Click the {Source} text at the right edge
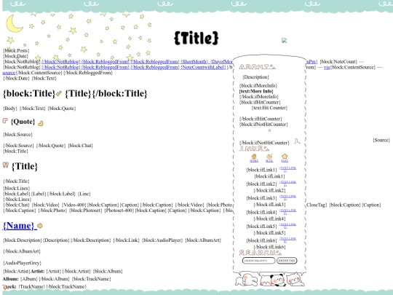Screen dimensions: 393x295 381,140
